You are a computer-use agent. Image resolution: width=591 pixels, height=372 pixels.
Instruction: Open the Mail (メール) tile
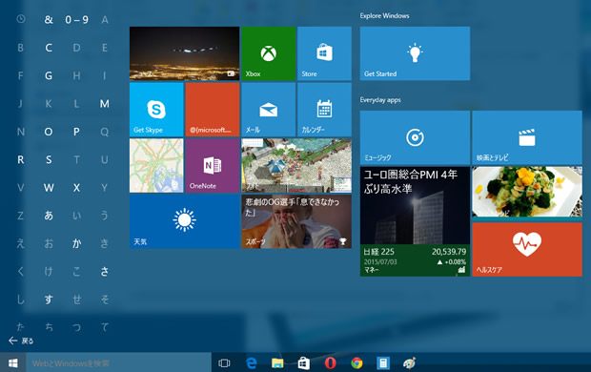[269, 110]
